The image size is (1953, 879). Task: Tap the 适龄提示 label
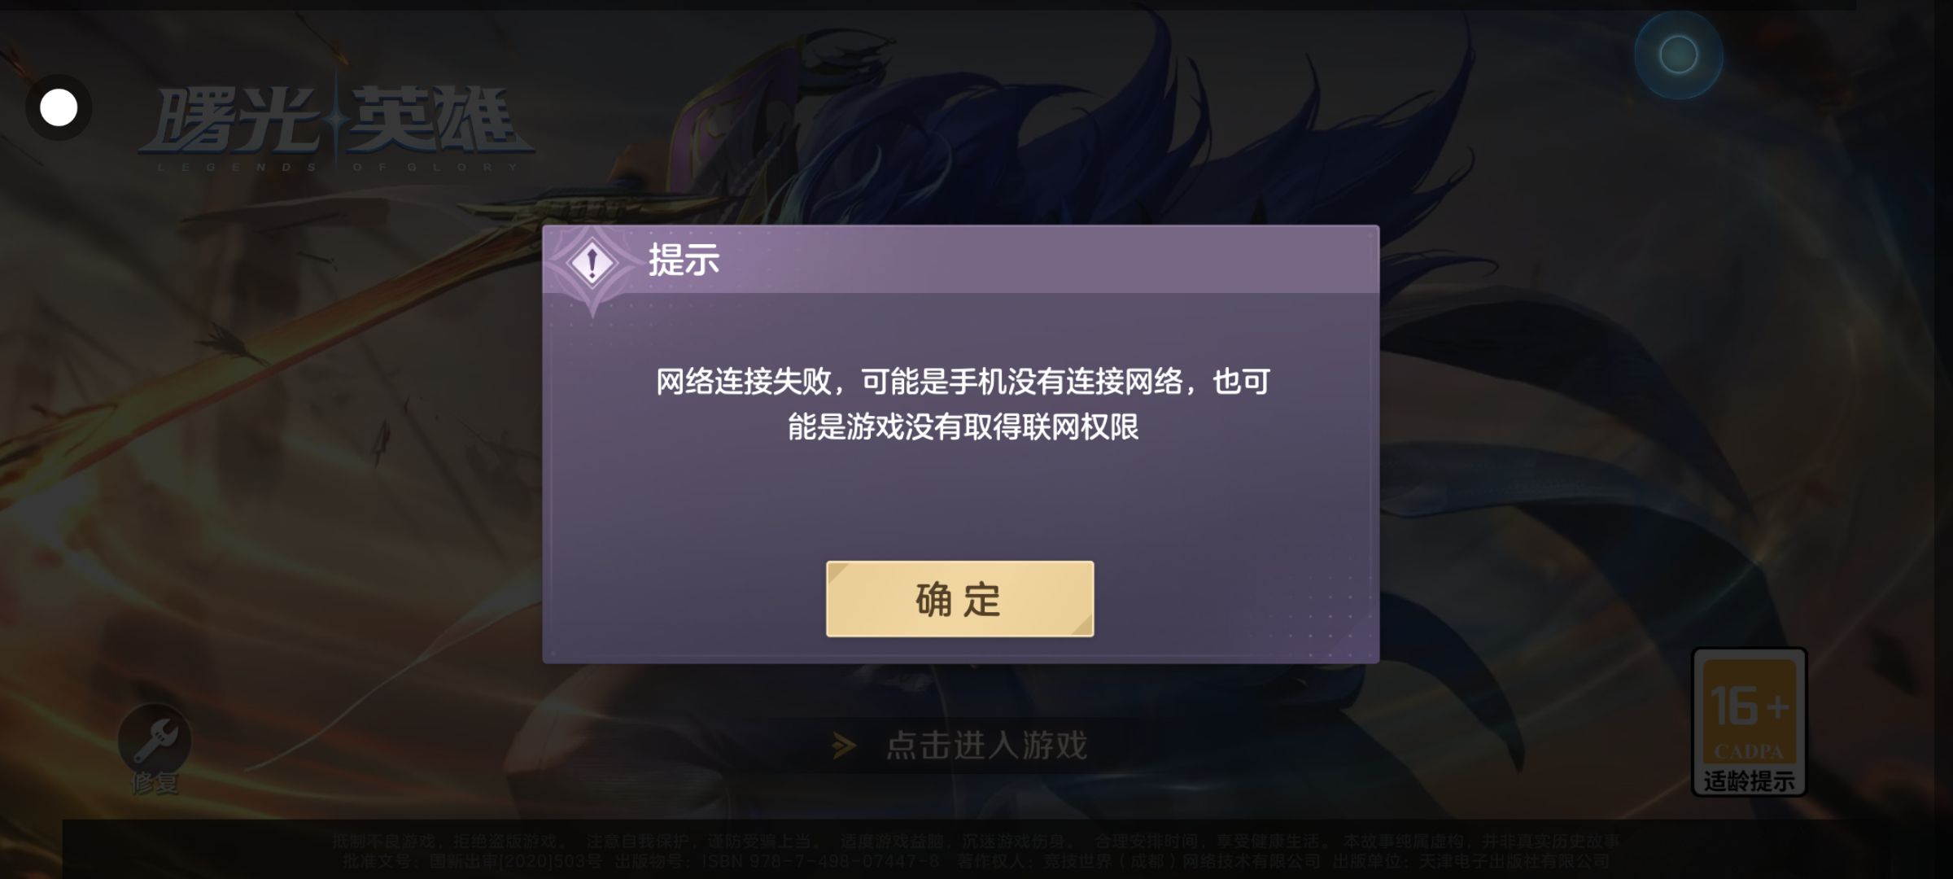[1750, 781]
